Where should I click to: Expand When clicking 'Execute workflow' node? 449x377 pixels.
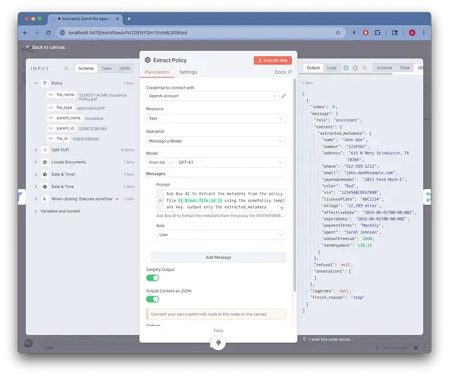click(x=36, y=199)
